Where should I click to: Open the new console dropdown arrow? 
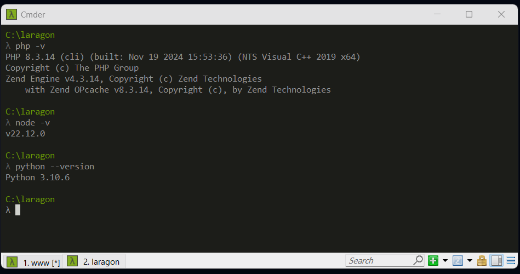pyautogui.click(x=445, y=261)
